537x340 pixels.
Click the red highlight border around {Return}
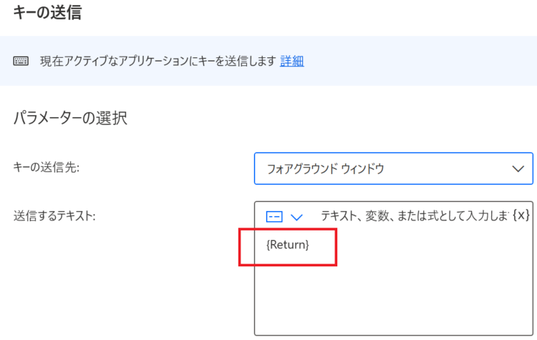(288, 230)
